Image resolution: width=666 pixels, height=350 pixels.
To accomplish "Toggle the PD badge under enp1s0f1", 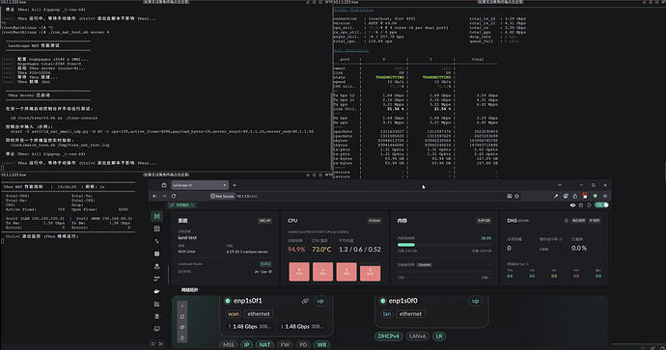I will click(x=303, y=345).
